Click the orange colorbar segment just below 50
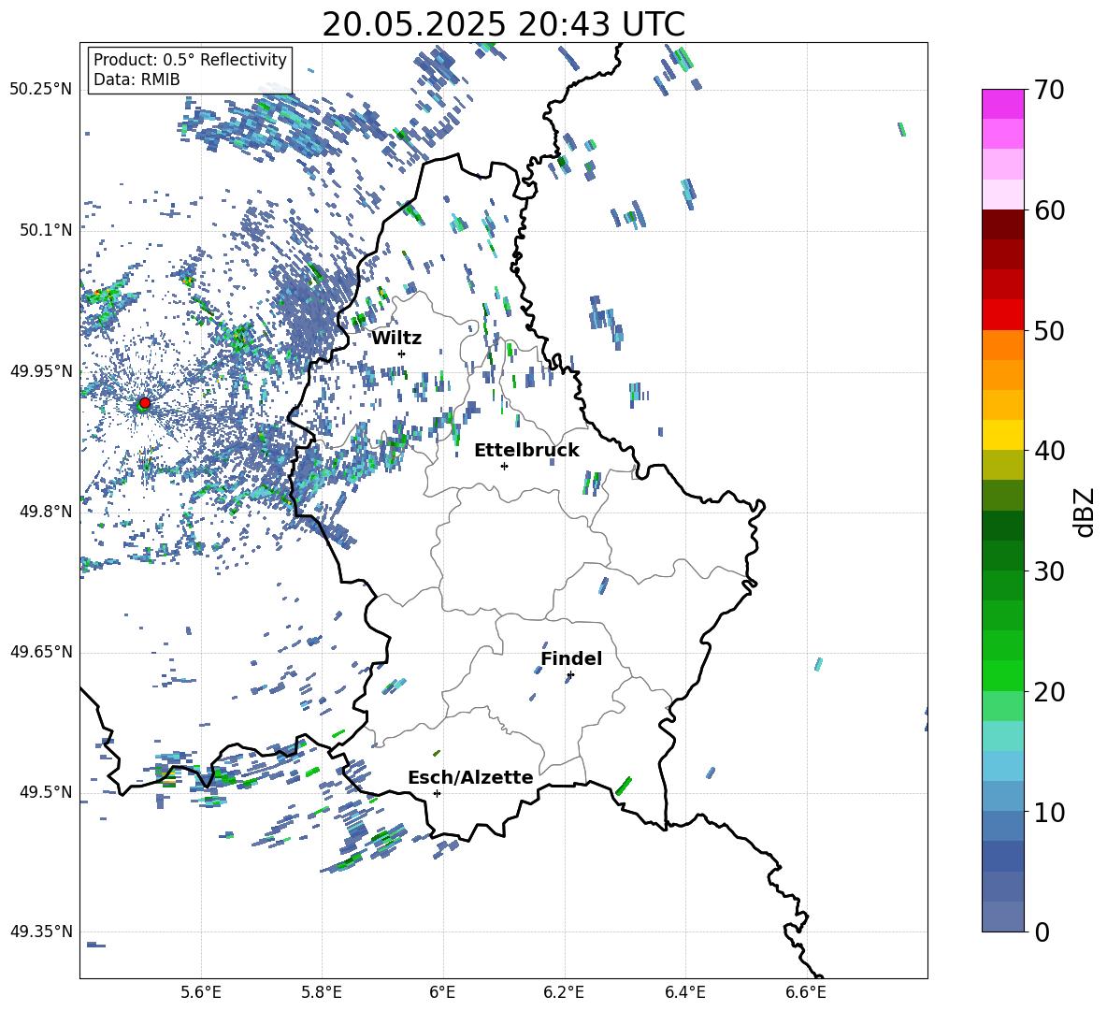Image resolution: width=1107 pixels, height=1011 pixels. [1002, 345]
